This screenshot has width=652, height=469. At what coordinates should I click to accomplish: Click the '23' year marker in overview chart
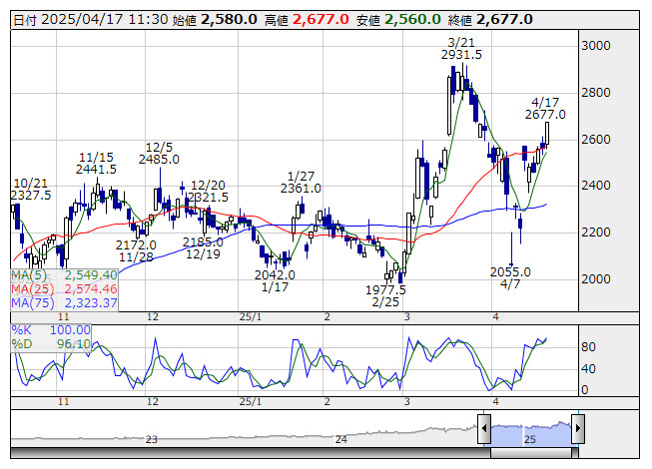pyautogui.click(x=152, y=439)
